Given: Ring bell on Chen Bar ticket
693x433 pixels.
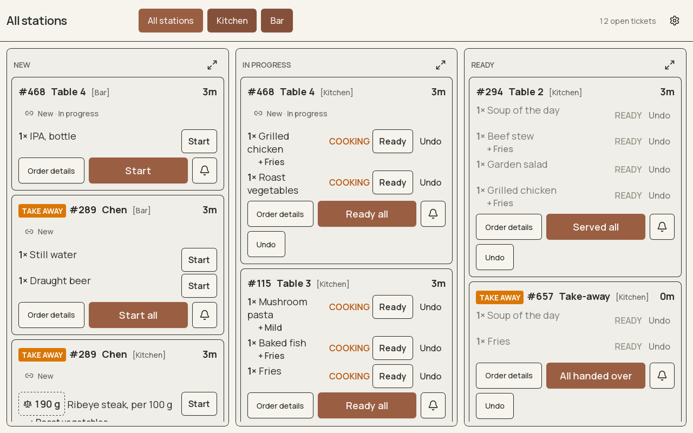Looking at the screenshot, I should coord(205,315).
